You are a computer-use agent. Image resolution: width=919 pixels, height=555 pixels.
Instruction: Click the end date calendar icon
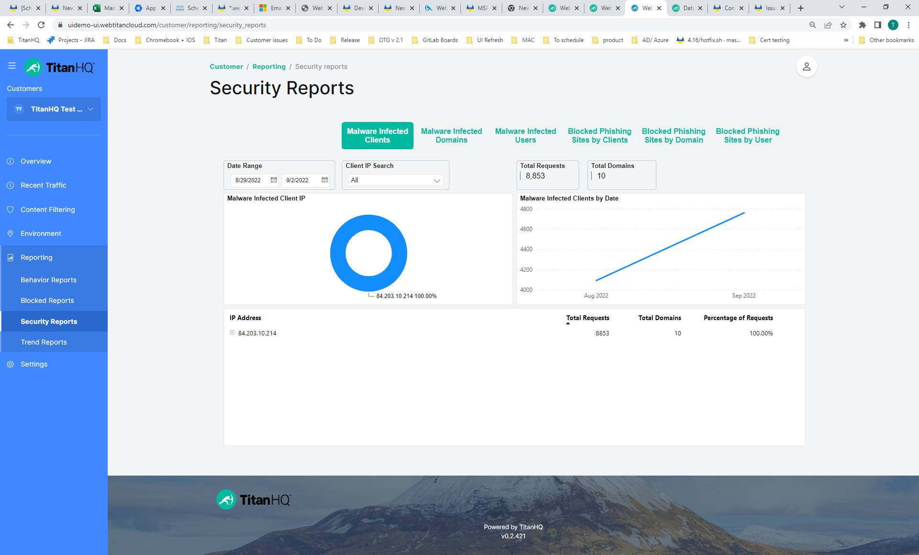[325, 180]
